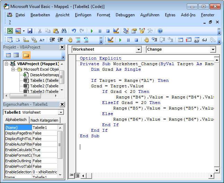Click the stop (Reset) square in the Debug toolbar

[136, 40]
